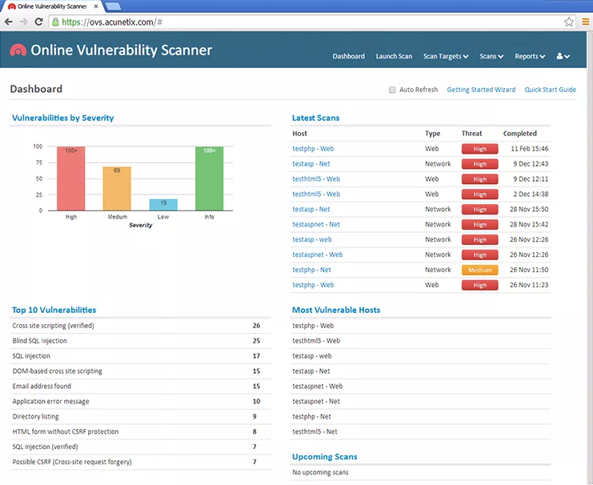Bookmark page with the star icon
This screenshot has width=593, height=485.
569,22
